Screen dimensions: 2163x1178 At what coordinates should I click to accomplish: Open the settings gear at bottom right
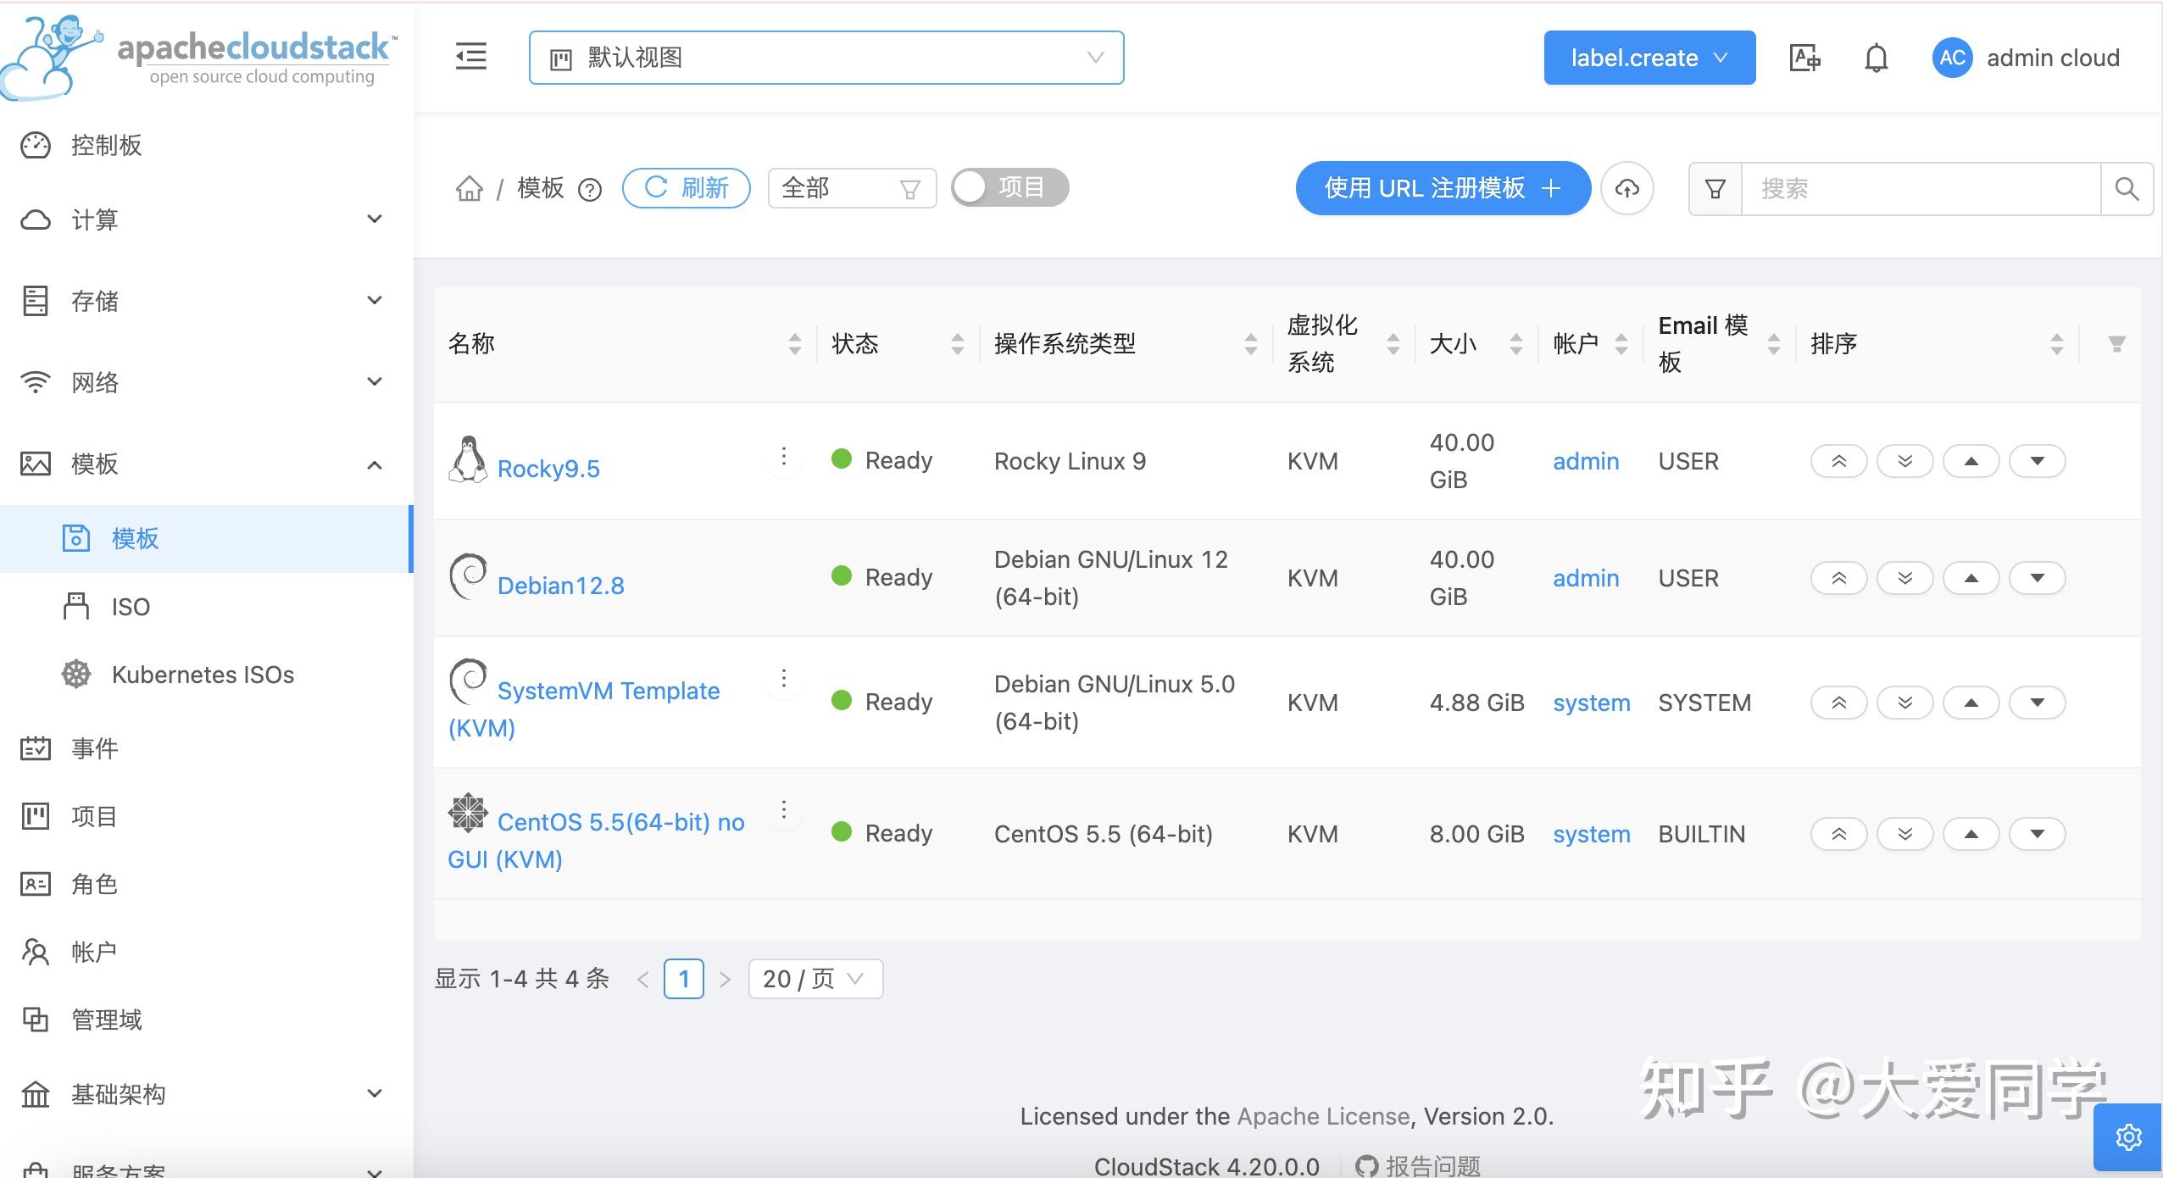coord(2128,1136)
